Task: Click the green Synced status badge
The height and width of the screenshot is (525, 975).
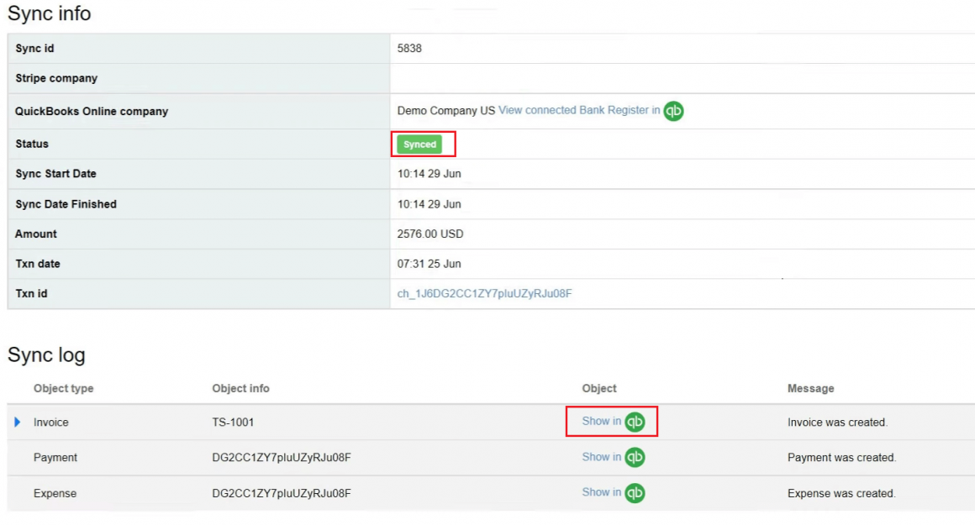Action: [x=420, y=144]
